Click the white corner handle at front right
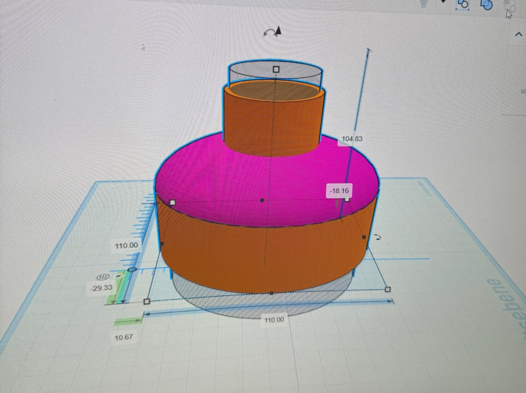 (x=387, y=289)
